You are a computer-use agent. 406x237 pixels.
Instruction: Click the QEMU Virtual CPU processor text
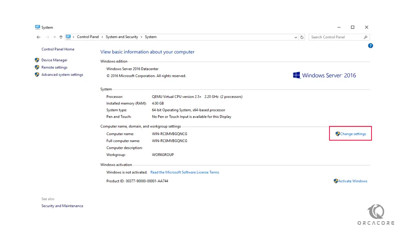click(x=197, y=97)
